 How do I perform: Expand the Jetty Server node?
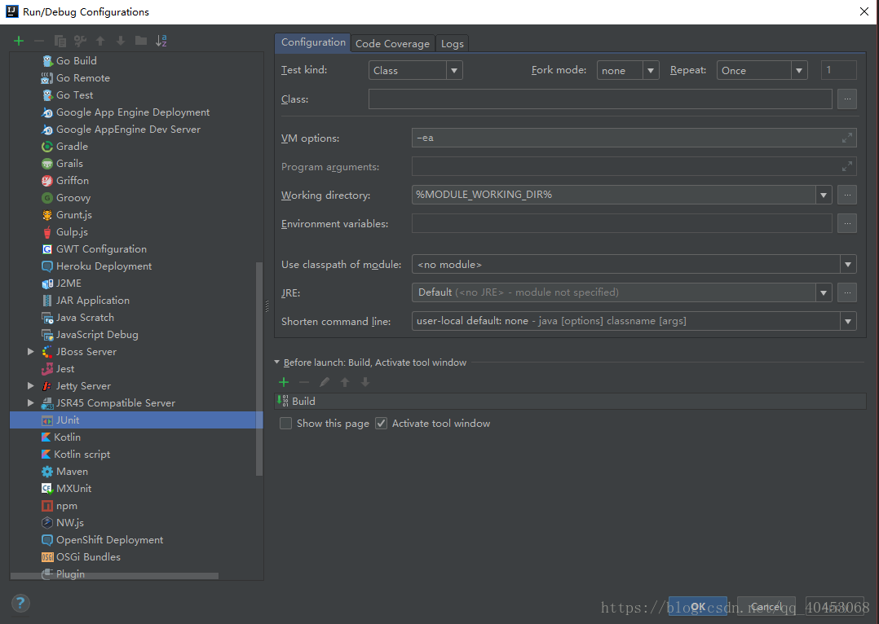coord(31,386)
